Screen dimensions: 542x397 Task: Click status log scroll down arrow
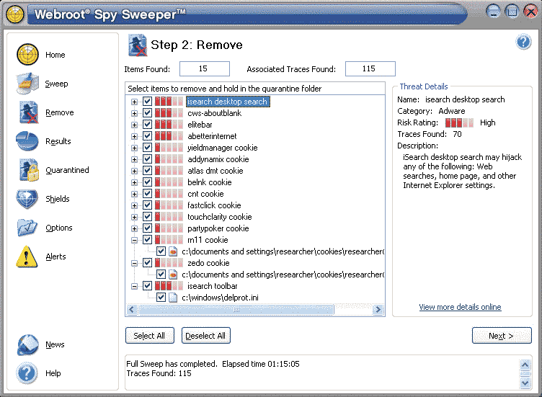click(x=525, y=383)
